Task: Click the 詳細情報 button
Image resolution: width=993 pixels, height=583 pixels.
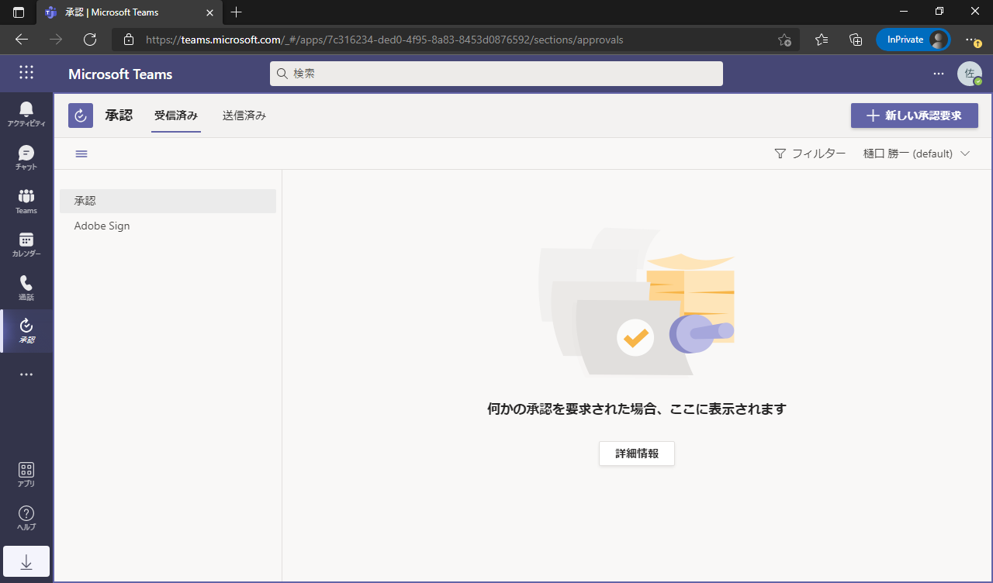Action: [x=637, y=454]
